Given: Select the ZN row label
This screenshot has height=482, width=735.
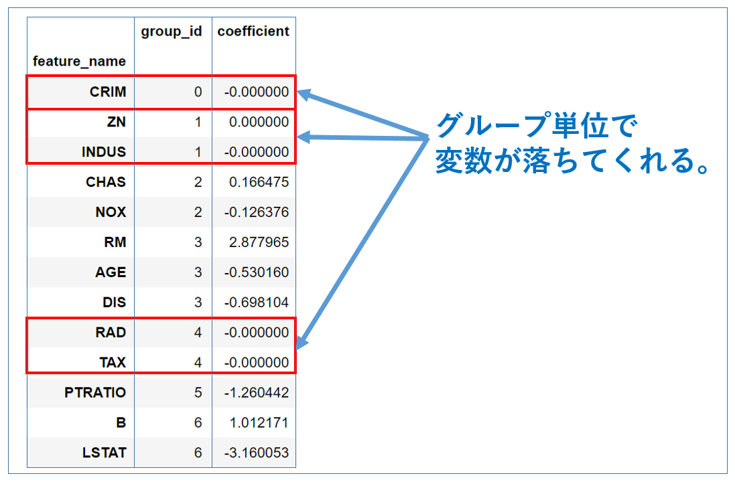Looking at the screenshot, I should pyautogui.click(x=114, y=122).
